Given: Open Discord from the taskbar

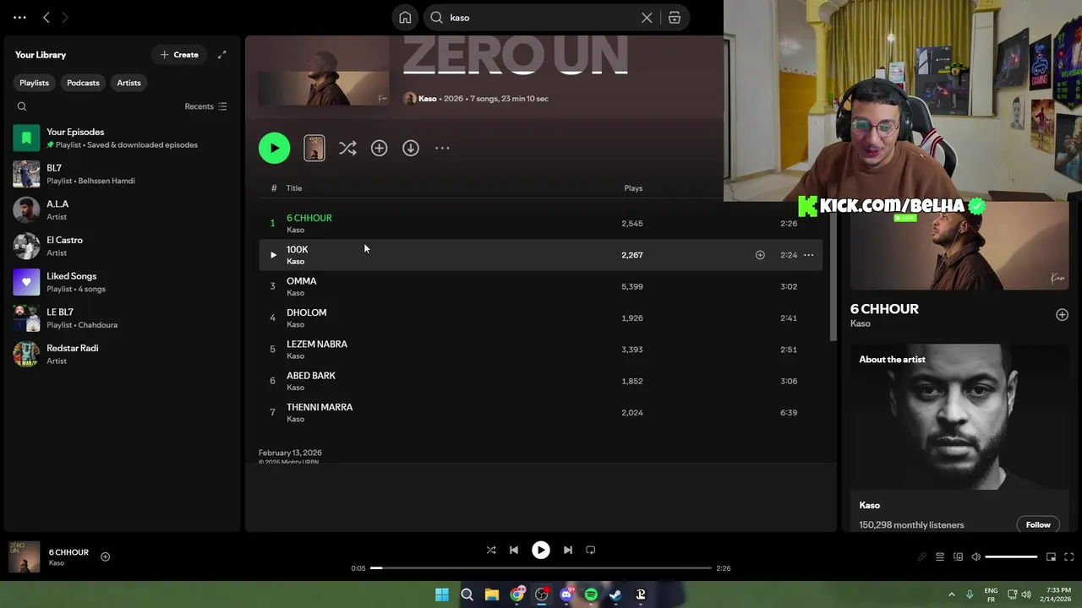Looking at the screenshot, I should 566,594.
